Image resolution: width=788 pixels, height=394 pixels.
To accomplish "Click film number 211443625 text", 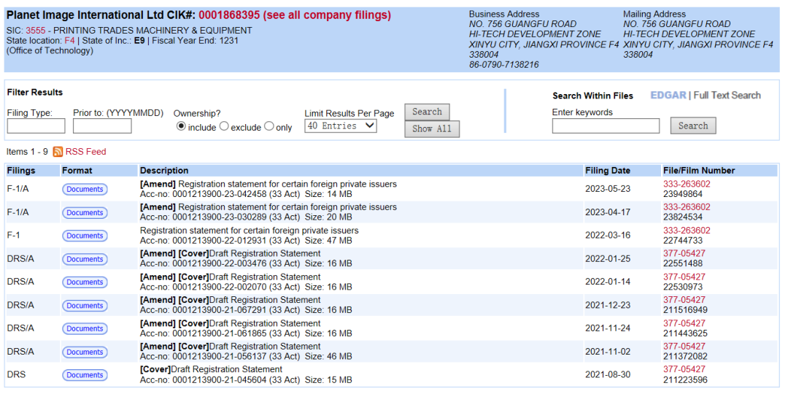I will [685, 333].
